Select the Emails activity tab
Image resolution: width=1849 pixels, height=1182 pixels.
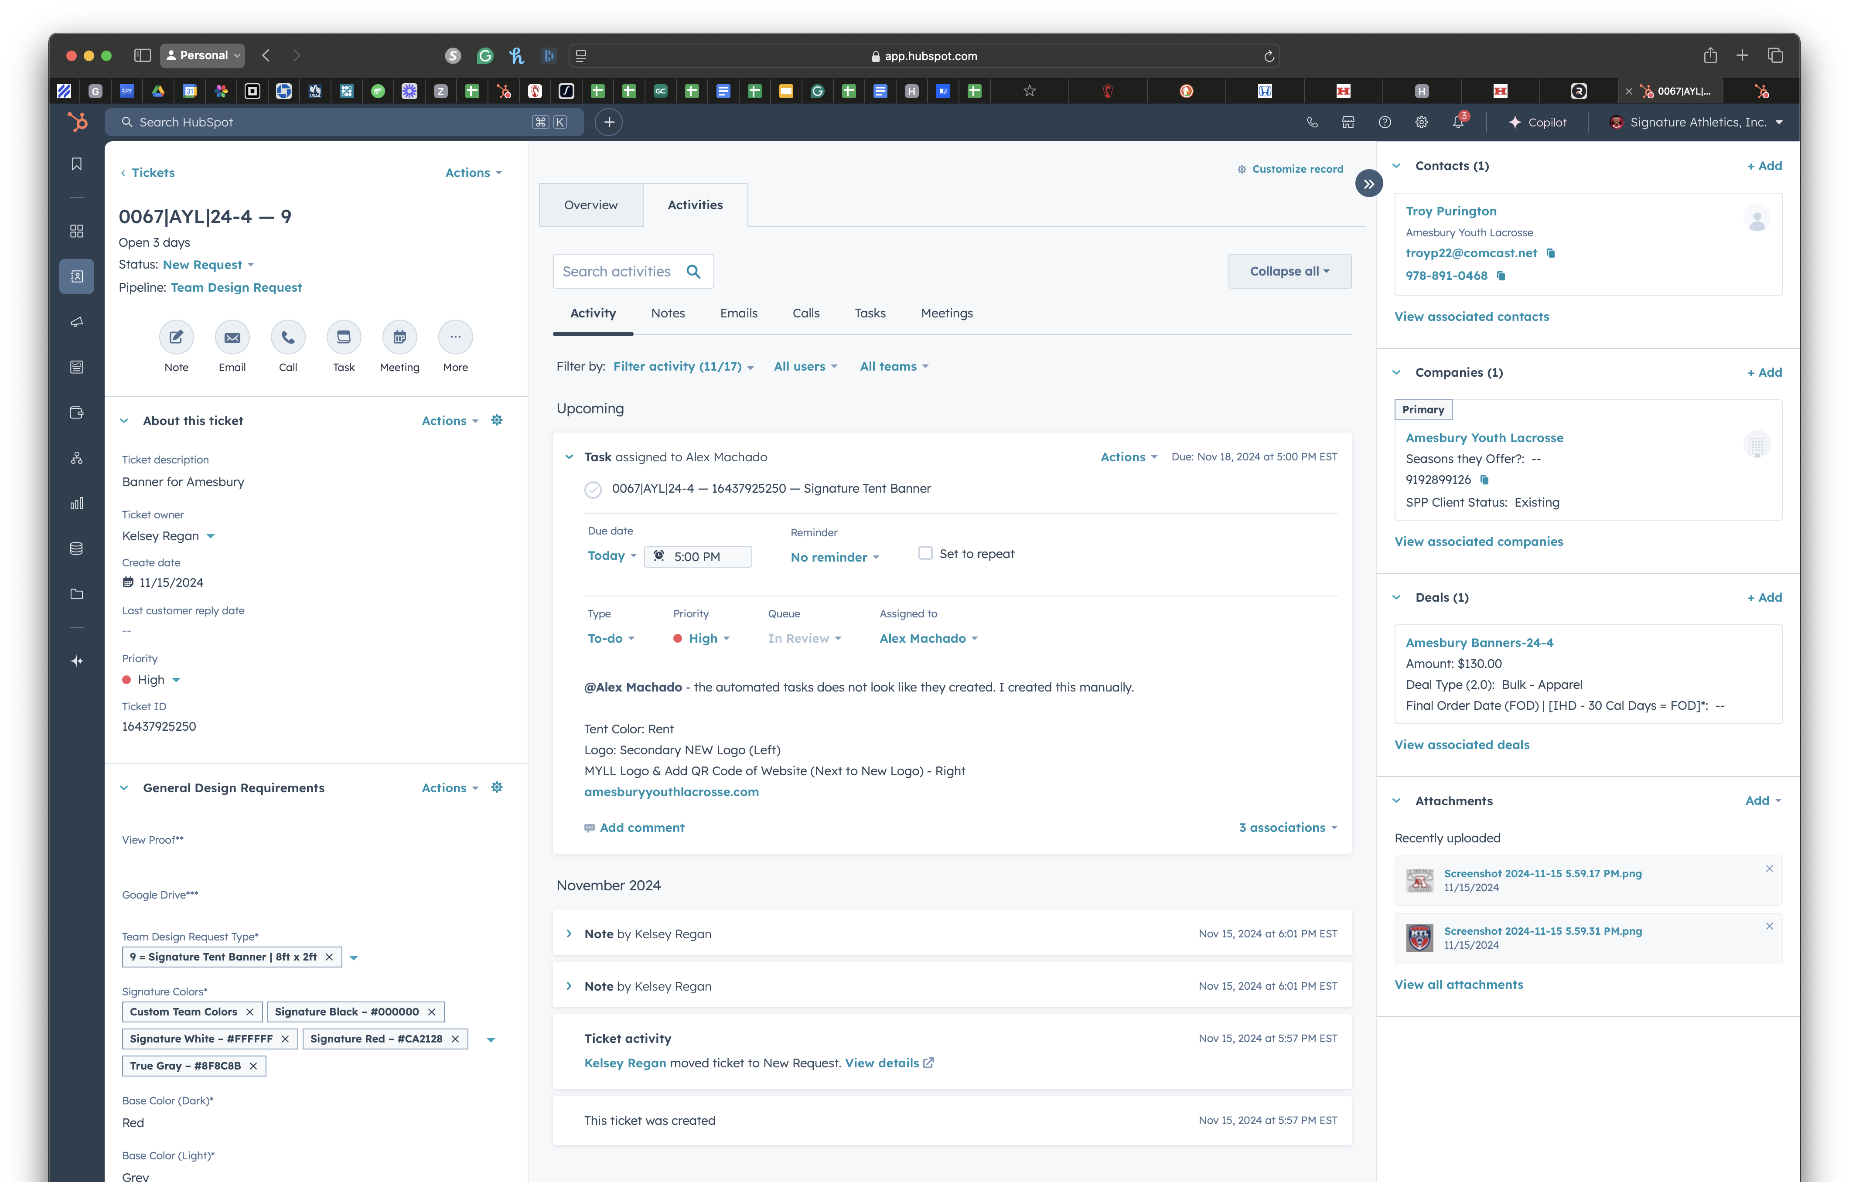pyautogui.click(x=738, y=313)
